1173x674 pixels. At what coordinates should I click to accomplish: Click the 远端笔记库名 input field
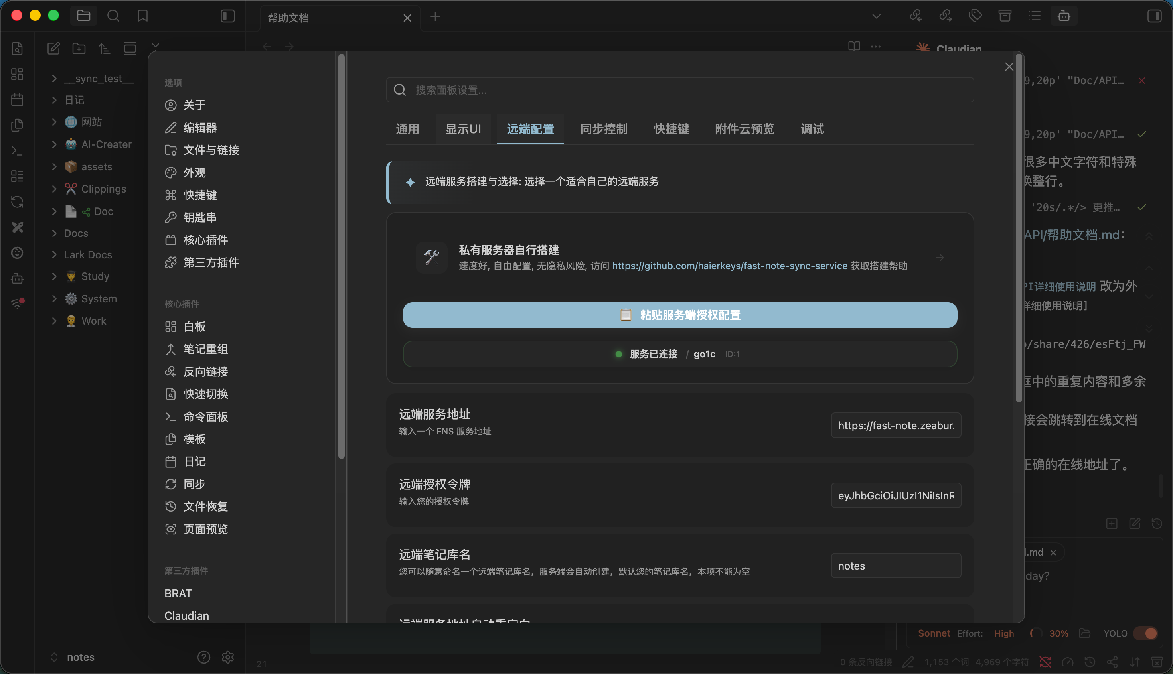[x=896, y=565]
